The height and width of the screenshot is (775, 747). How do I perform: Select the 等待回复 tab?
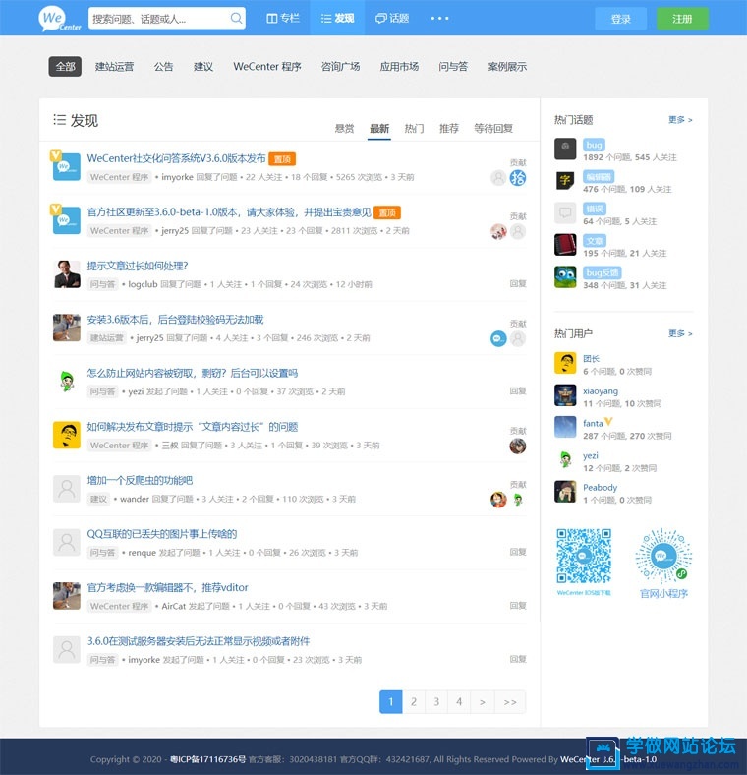tap(492, 129)
